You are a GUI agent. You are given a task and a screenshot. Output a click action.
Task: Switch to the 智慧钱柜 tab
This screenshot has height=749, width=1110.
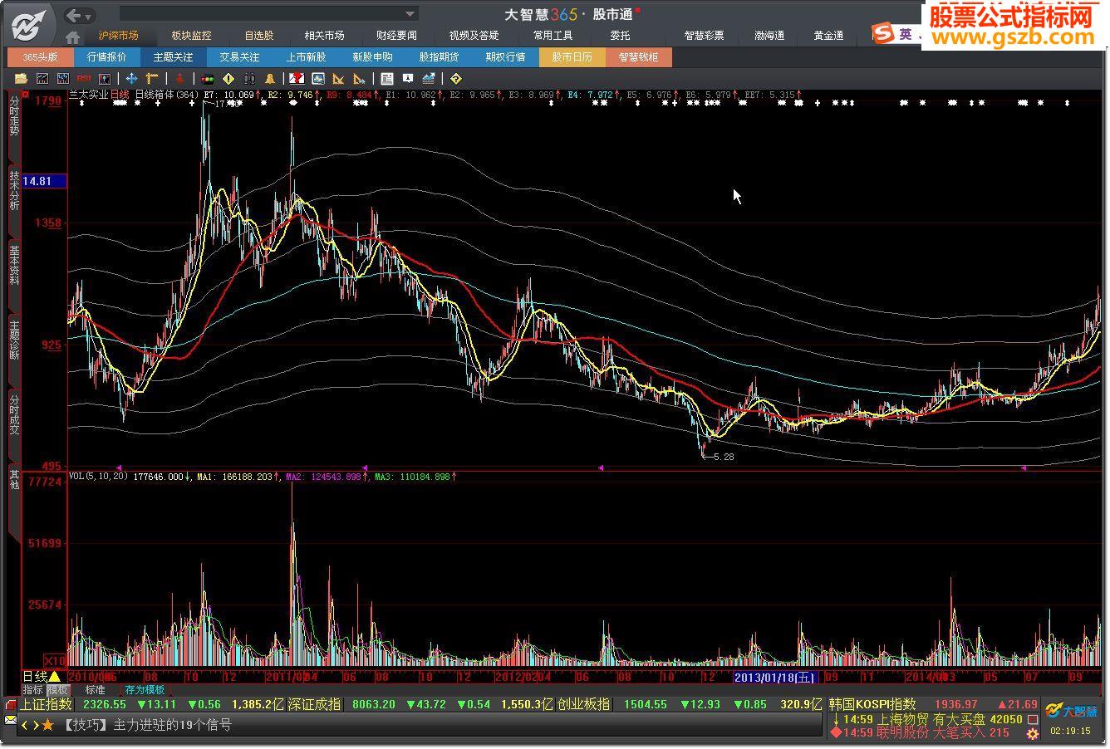click(638, 57)
